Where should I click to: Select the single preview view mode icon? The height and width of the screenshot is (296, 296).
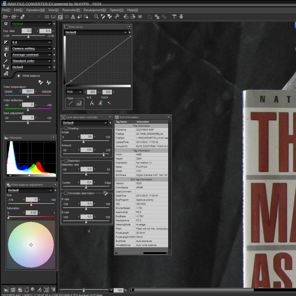pyautogui.click(x=60, y=17)
